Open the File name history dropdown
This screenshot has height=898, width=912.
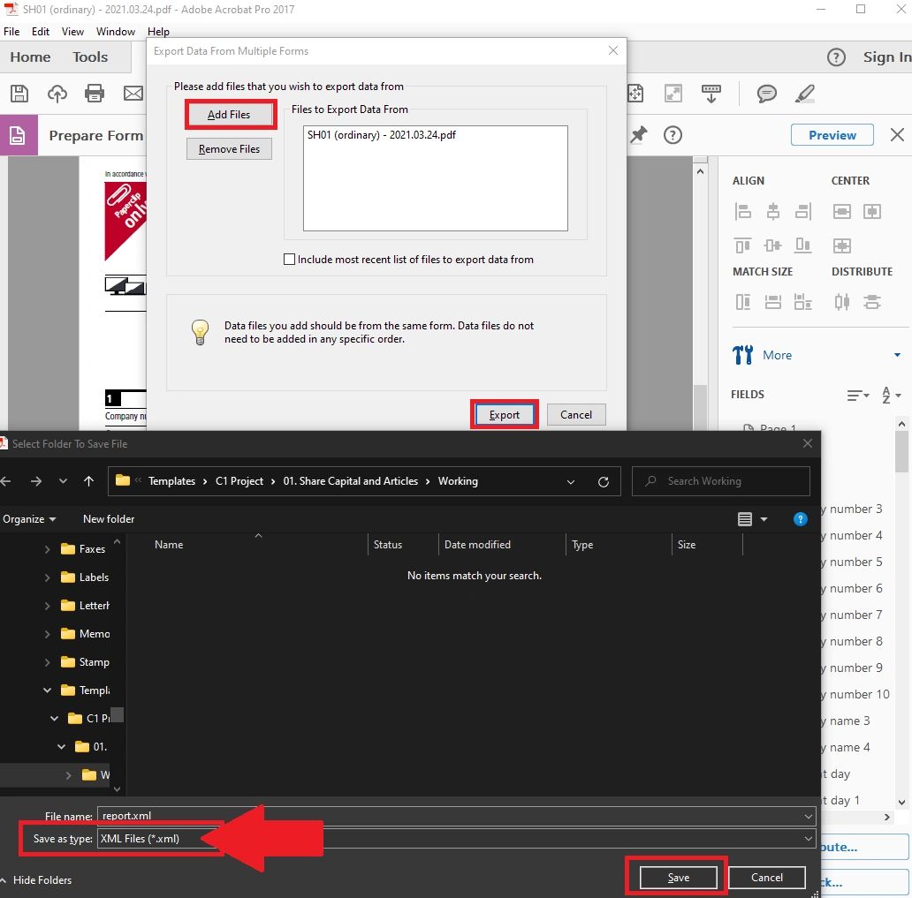coord(808,816)
